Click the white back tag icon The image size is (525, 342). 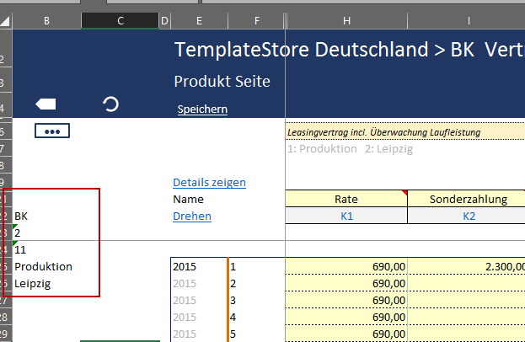tap(46, 104)
